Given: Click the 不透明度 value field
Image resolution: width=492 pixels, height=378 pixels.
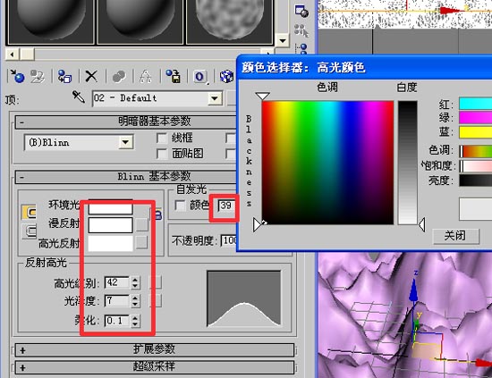Looking at the screenshot, I should [x=229, y=240].
